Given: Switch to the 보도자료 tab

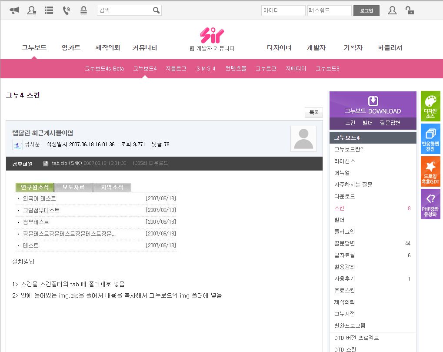Looking at the screenshot, I should tap(73, 188).
